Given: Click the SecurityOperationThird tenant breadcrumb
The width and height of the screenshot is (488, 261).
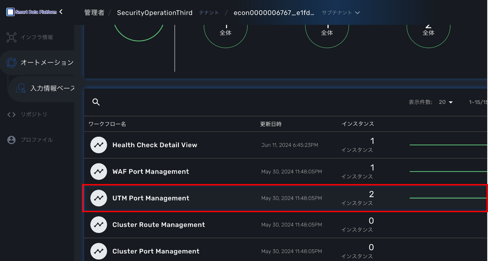Looking at the screenshot, I should (154, 13).
